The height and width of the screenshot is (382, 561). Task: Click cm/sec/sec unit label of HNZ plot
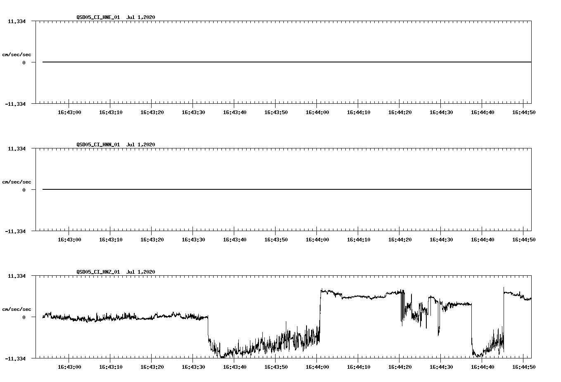[17, 309]
